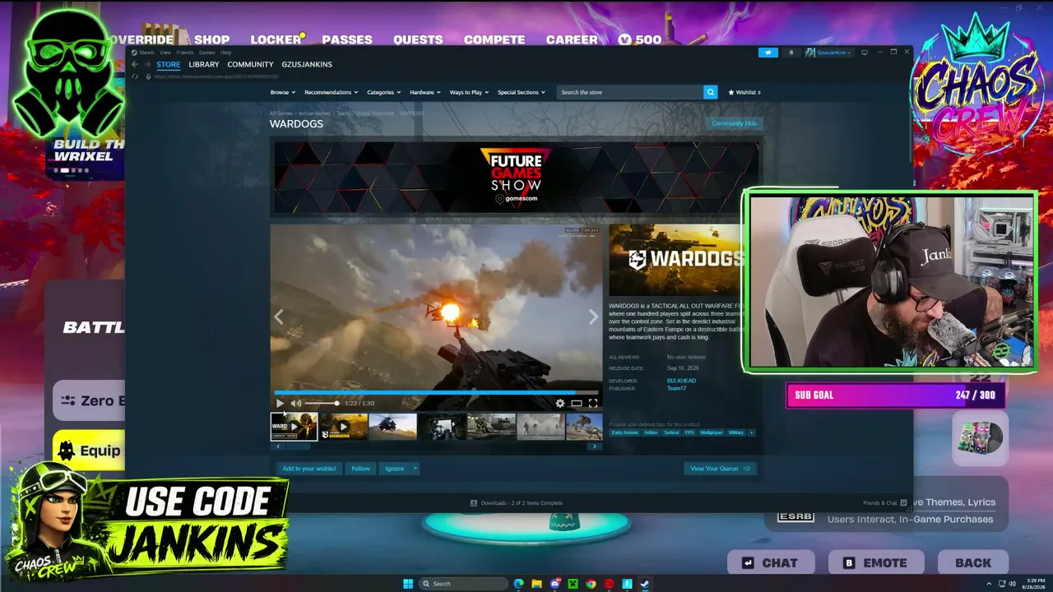The height and width of the screenshot is (592, 1053).
Task: Open the Community Hub button
Action: tap(734, 123)
